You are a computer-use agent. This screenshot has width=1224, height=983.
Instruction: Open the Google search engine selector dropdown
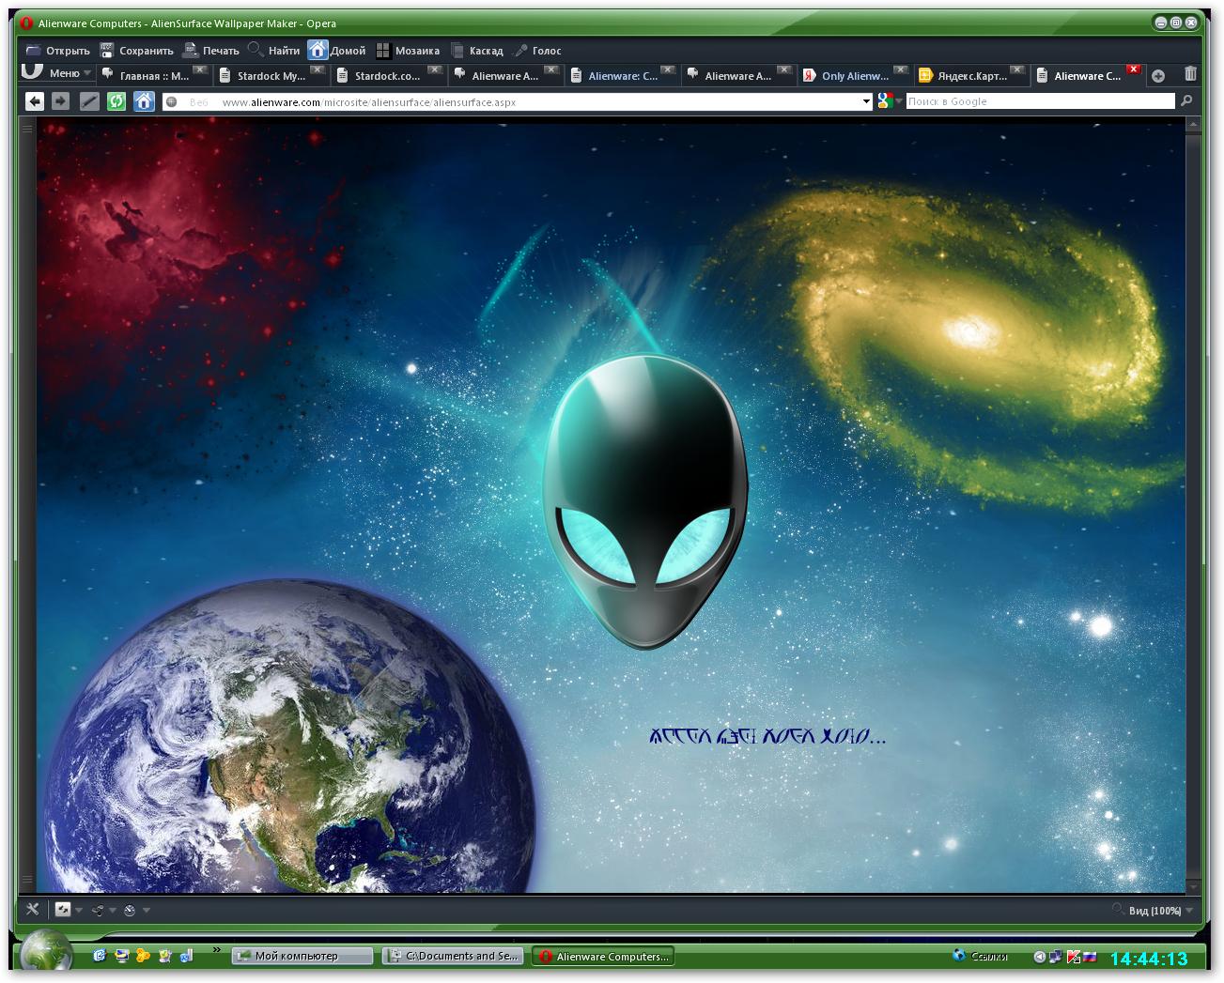click(x=889, y=101)
